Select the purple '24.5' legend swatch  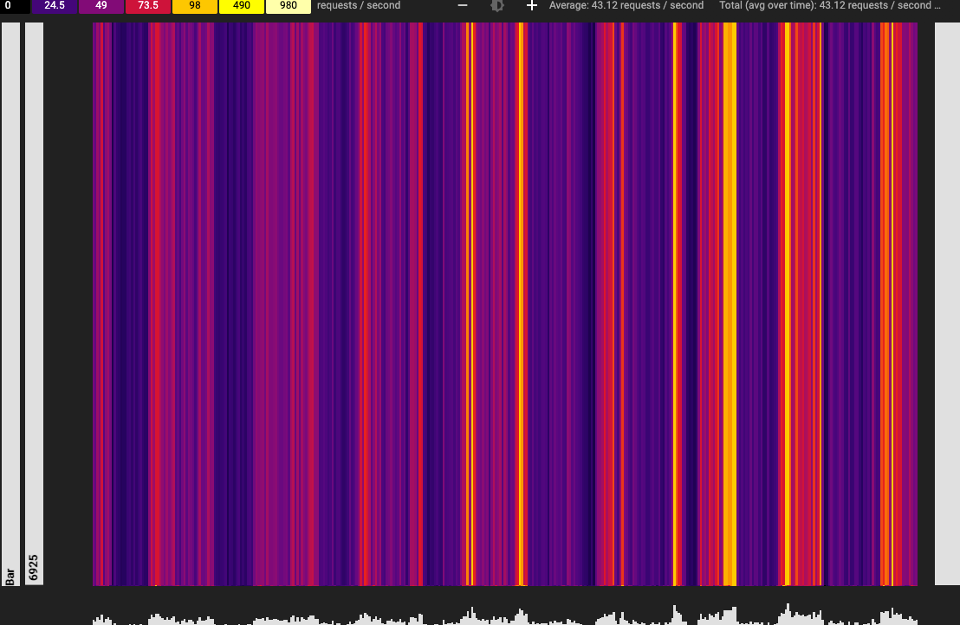55,5
